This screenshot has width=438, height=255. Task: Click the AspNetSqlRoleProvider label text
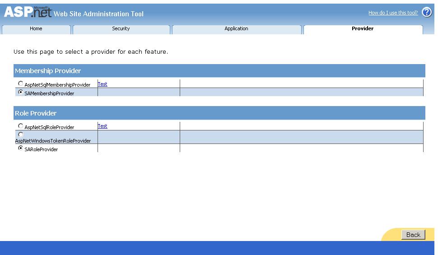click(49, 127)
